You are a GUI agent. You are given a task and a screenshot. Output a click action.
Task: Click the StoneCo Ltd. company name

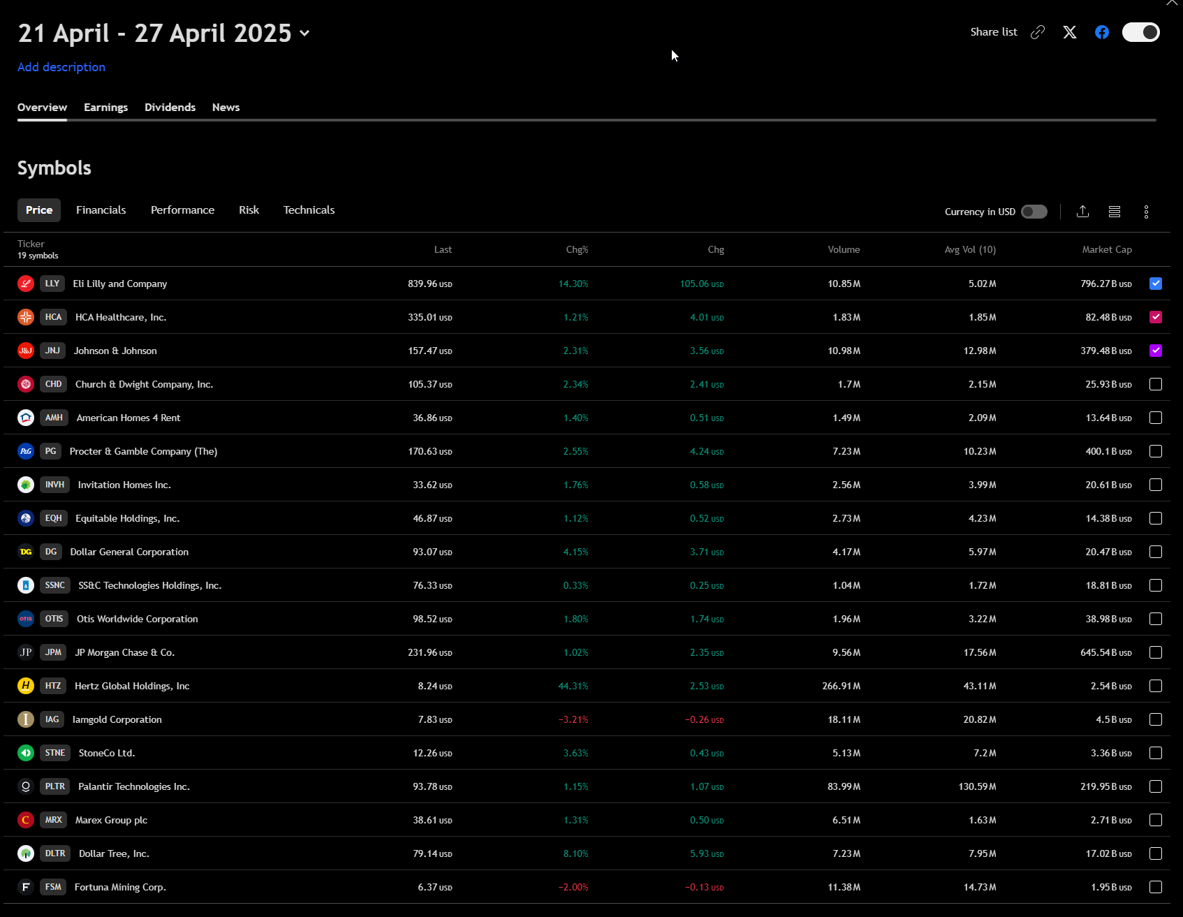[107, 753]
